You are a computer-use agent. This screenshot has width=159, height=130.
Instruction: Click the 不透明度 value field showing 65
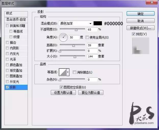click(92, 30)
